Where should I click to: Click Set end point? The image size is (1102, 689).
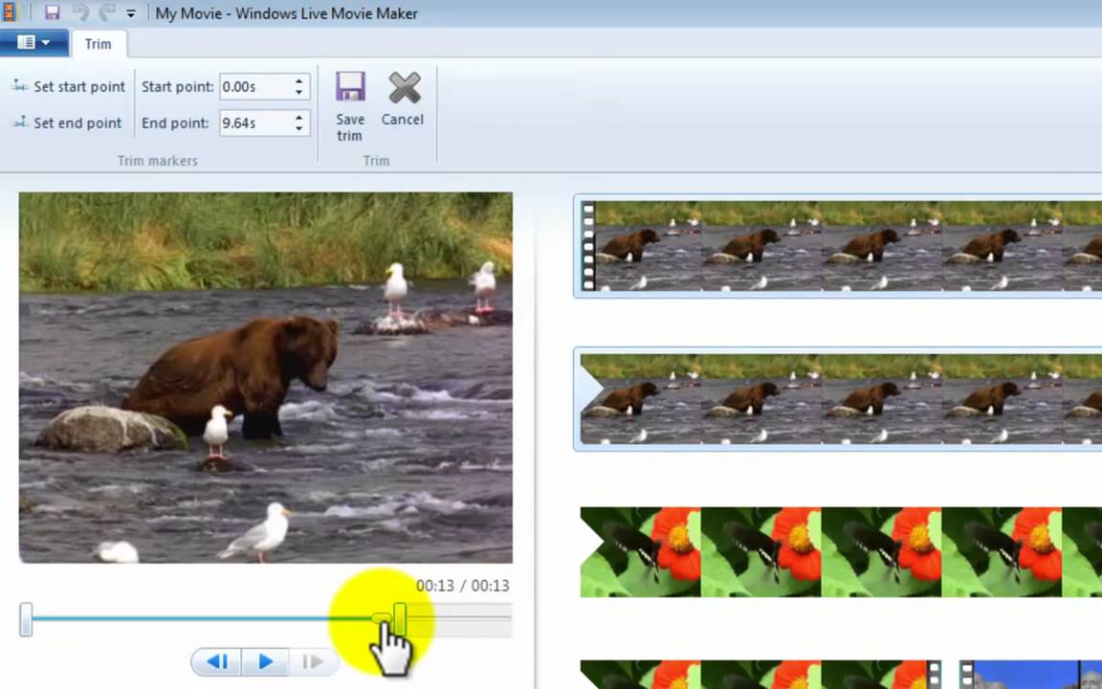tap(68, 123)
